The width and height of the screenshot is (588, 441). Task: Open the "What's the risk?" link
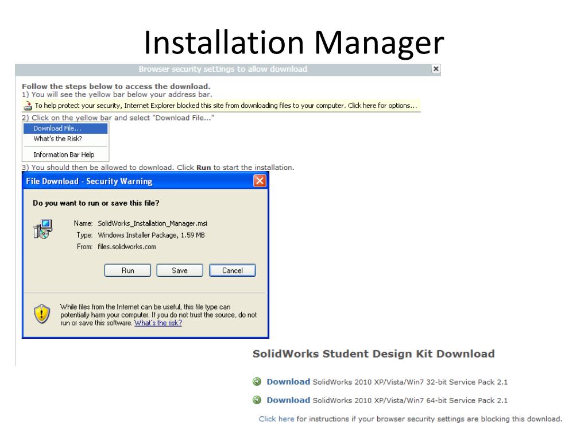tap(158, 323)
